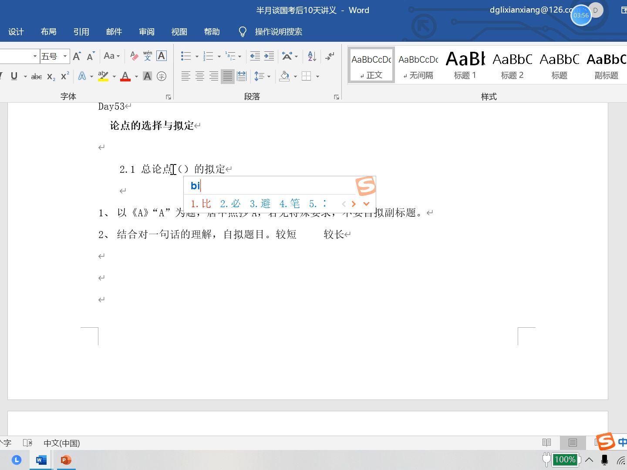Center the paragraph text
The width and height of the screenshot is (627, 470).
coord(200,76)
